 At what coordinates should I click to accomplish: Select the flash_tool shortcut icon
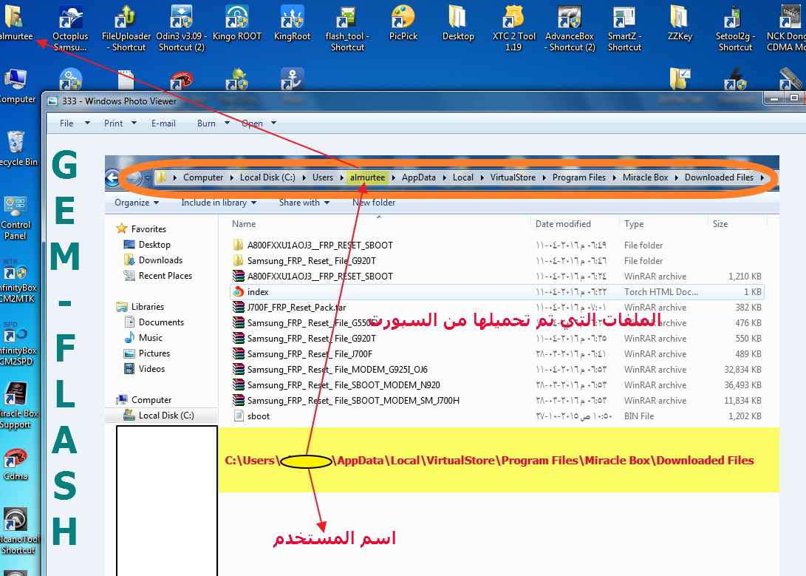(347, 28)
